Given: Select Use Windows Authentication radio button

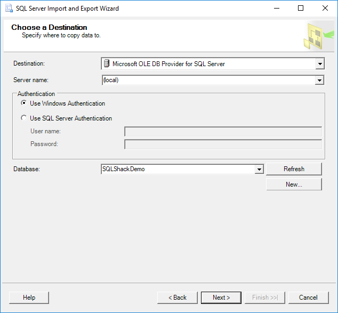Looking at the screenshot, I should [23, 103].
